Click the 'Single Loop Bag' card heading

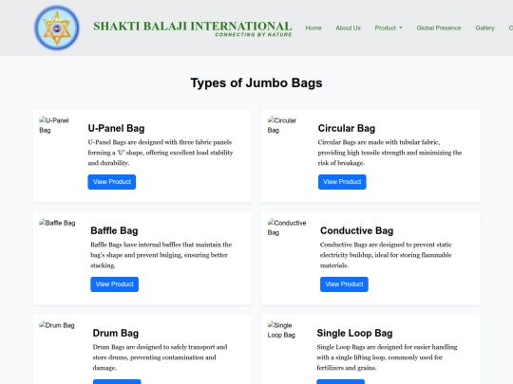coord(354,333)
